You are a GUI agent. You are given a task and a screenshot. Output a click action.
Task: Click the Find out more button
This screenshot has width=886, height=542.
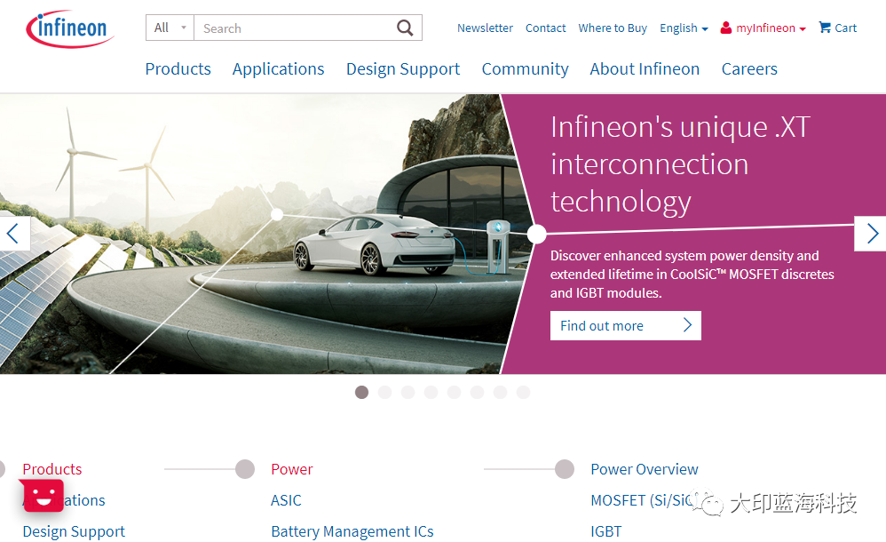pos(625,326)
